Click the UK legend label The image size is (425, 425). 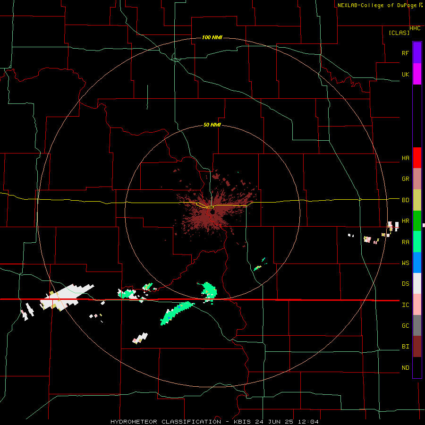[405, 75]
